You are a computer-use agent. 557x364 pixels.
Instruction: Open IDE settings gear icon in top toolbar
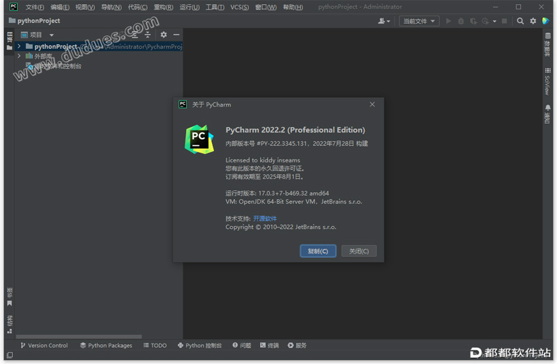click(533, 21)
